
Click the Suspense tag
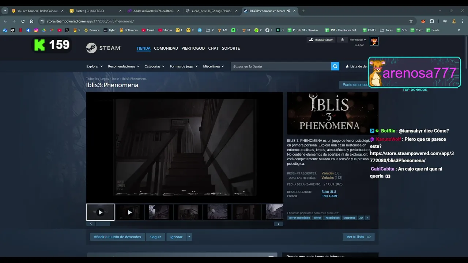tap(349, 218)
